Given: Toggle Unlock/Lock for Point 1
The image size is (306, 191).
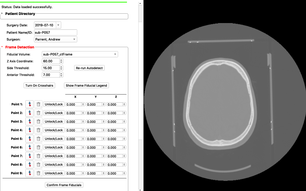Looking at the screenshot, I should tap(54, 104).
